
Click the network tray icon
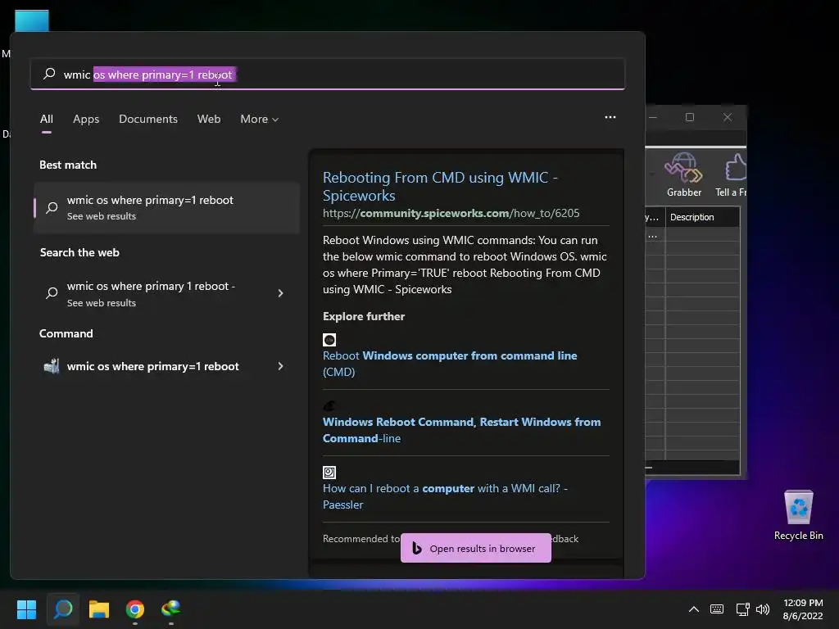click(742, 609)
